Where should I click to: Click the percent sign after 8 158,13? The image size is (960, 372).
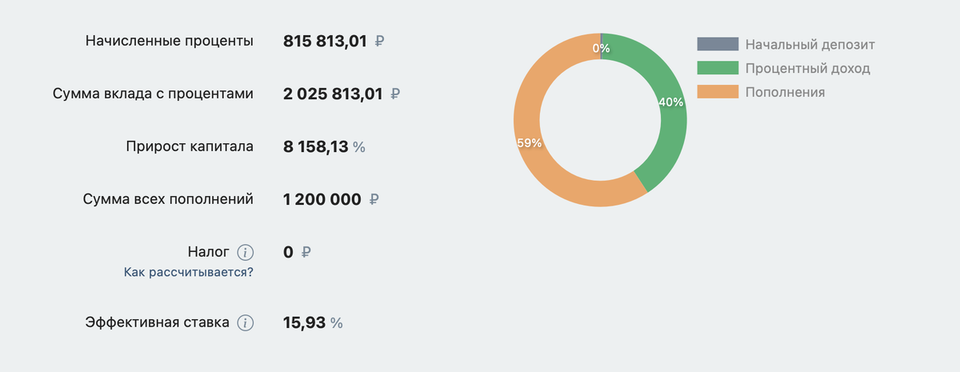click(x=359, y=147)
